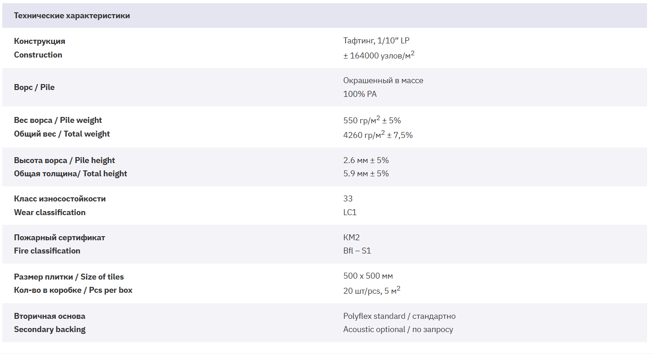Select the Высота ворса / Pile height label
Screen dimensions: 653x354
[65, 160]
